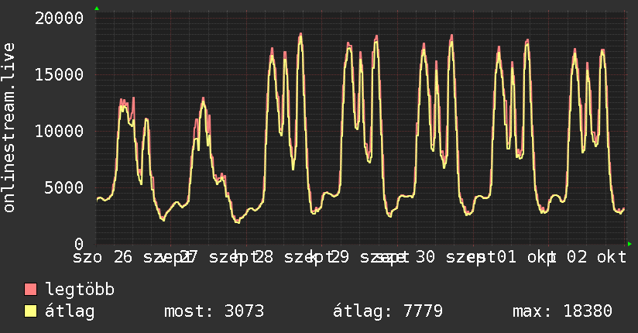Viewport: 638px width, 333px height.
Task: Click the 5000 y-axis label
Action: tap(64, 187)
